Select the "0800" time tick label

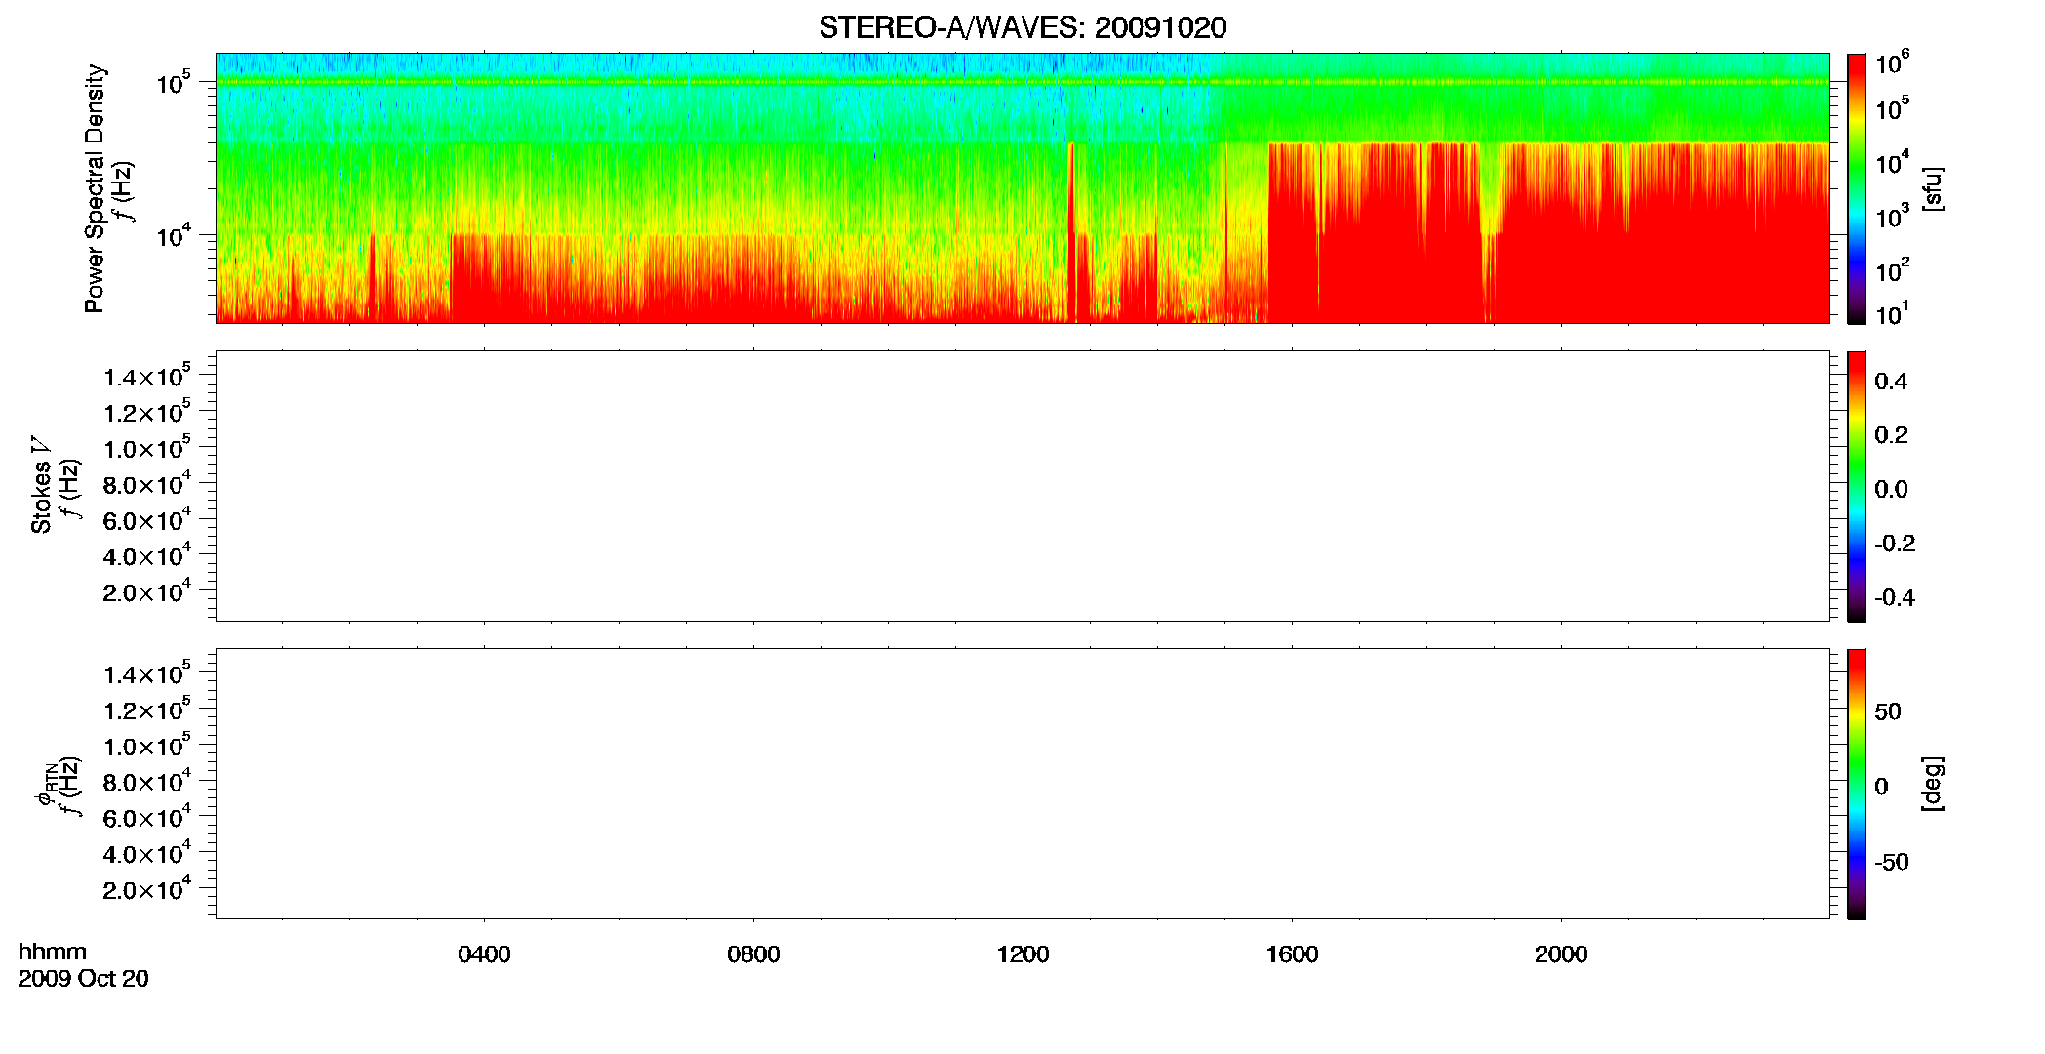[x=753, y=954]
